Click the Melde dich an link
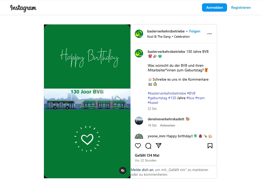 pyautogui.click(x=142, y=170)
